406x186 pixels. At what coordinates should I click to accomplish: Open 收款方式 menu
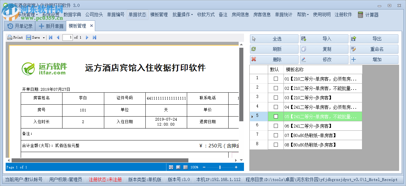pyautogui.click(x=206, y=14)
